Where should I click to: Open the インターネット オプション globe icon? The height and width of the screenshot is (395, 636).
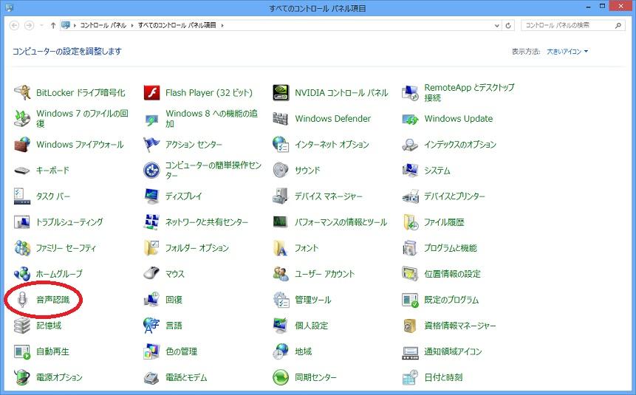281,145
